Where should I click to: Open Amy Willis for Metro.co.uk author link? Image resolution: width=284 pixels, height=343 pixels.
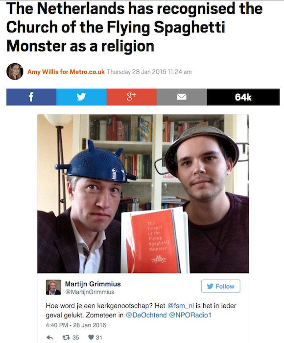(66, 72)
